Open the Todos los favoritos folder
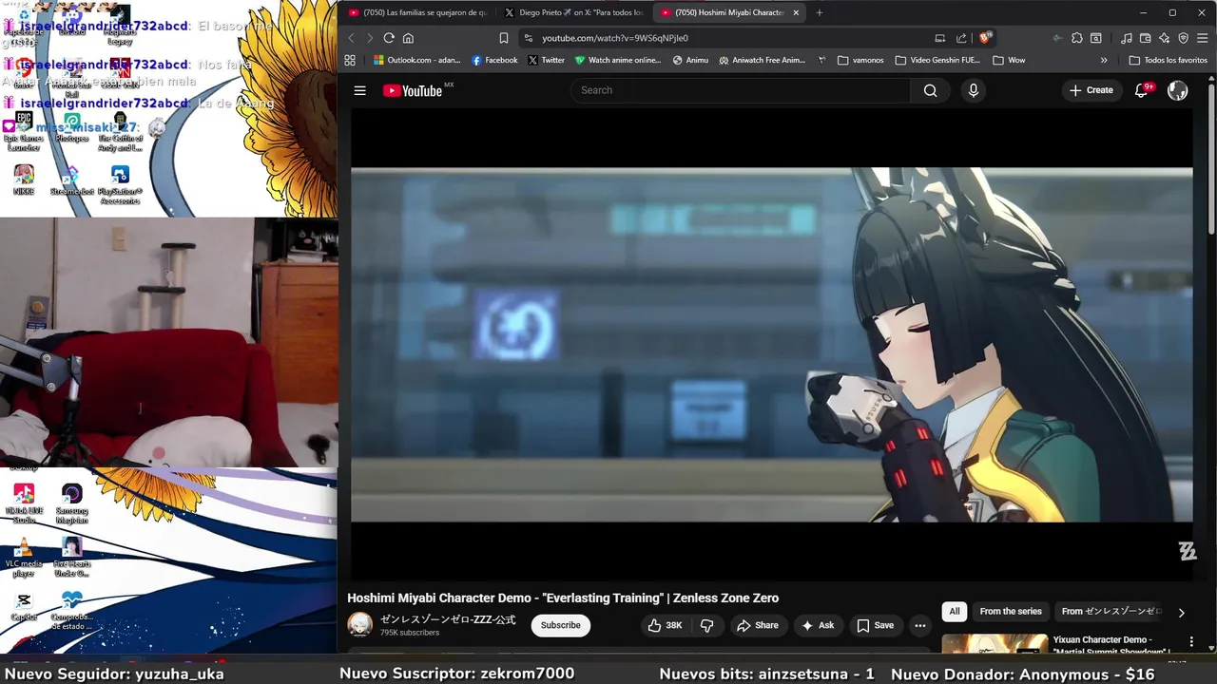 1169,60
